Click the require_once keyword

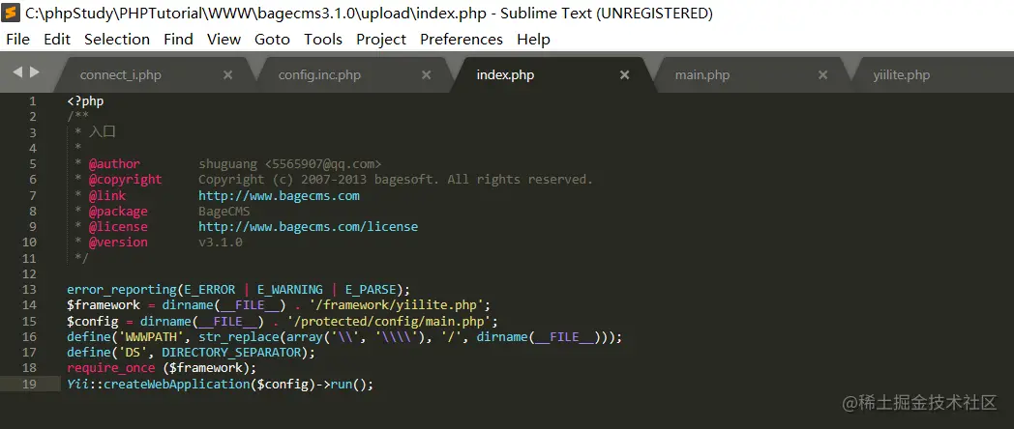point(110,367)
